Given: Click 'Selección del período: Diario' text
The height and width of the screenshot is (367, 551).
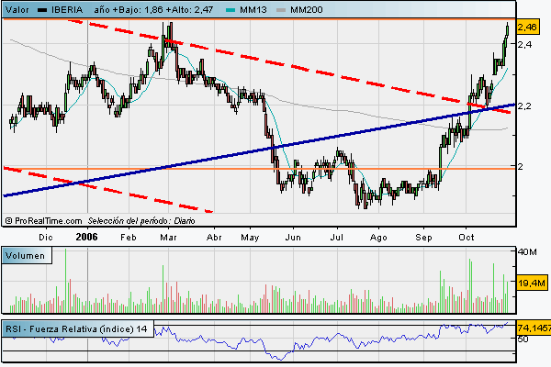Looking at the screenshot, I should tap(141, 221).
